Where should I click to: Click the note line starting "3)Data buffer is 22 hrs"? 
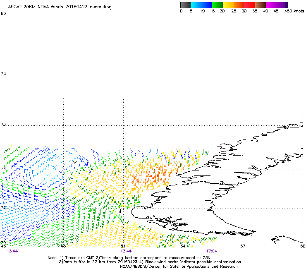point(150,262)
